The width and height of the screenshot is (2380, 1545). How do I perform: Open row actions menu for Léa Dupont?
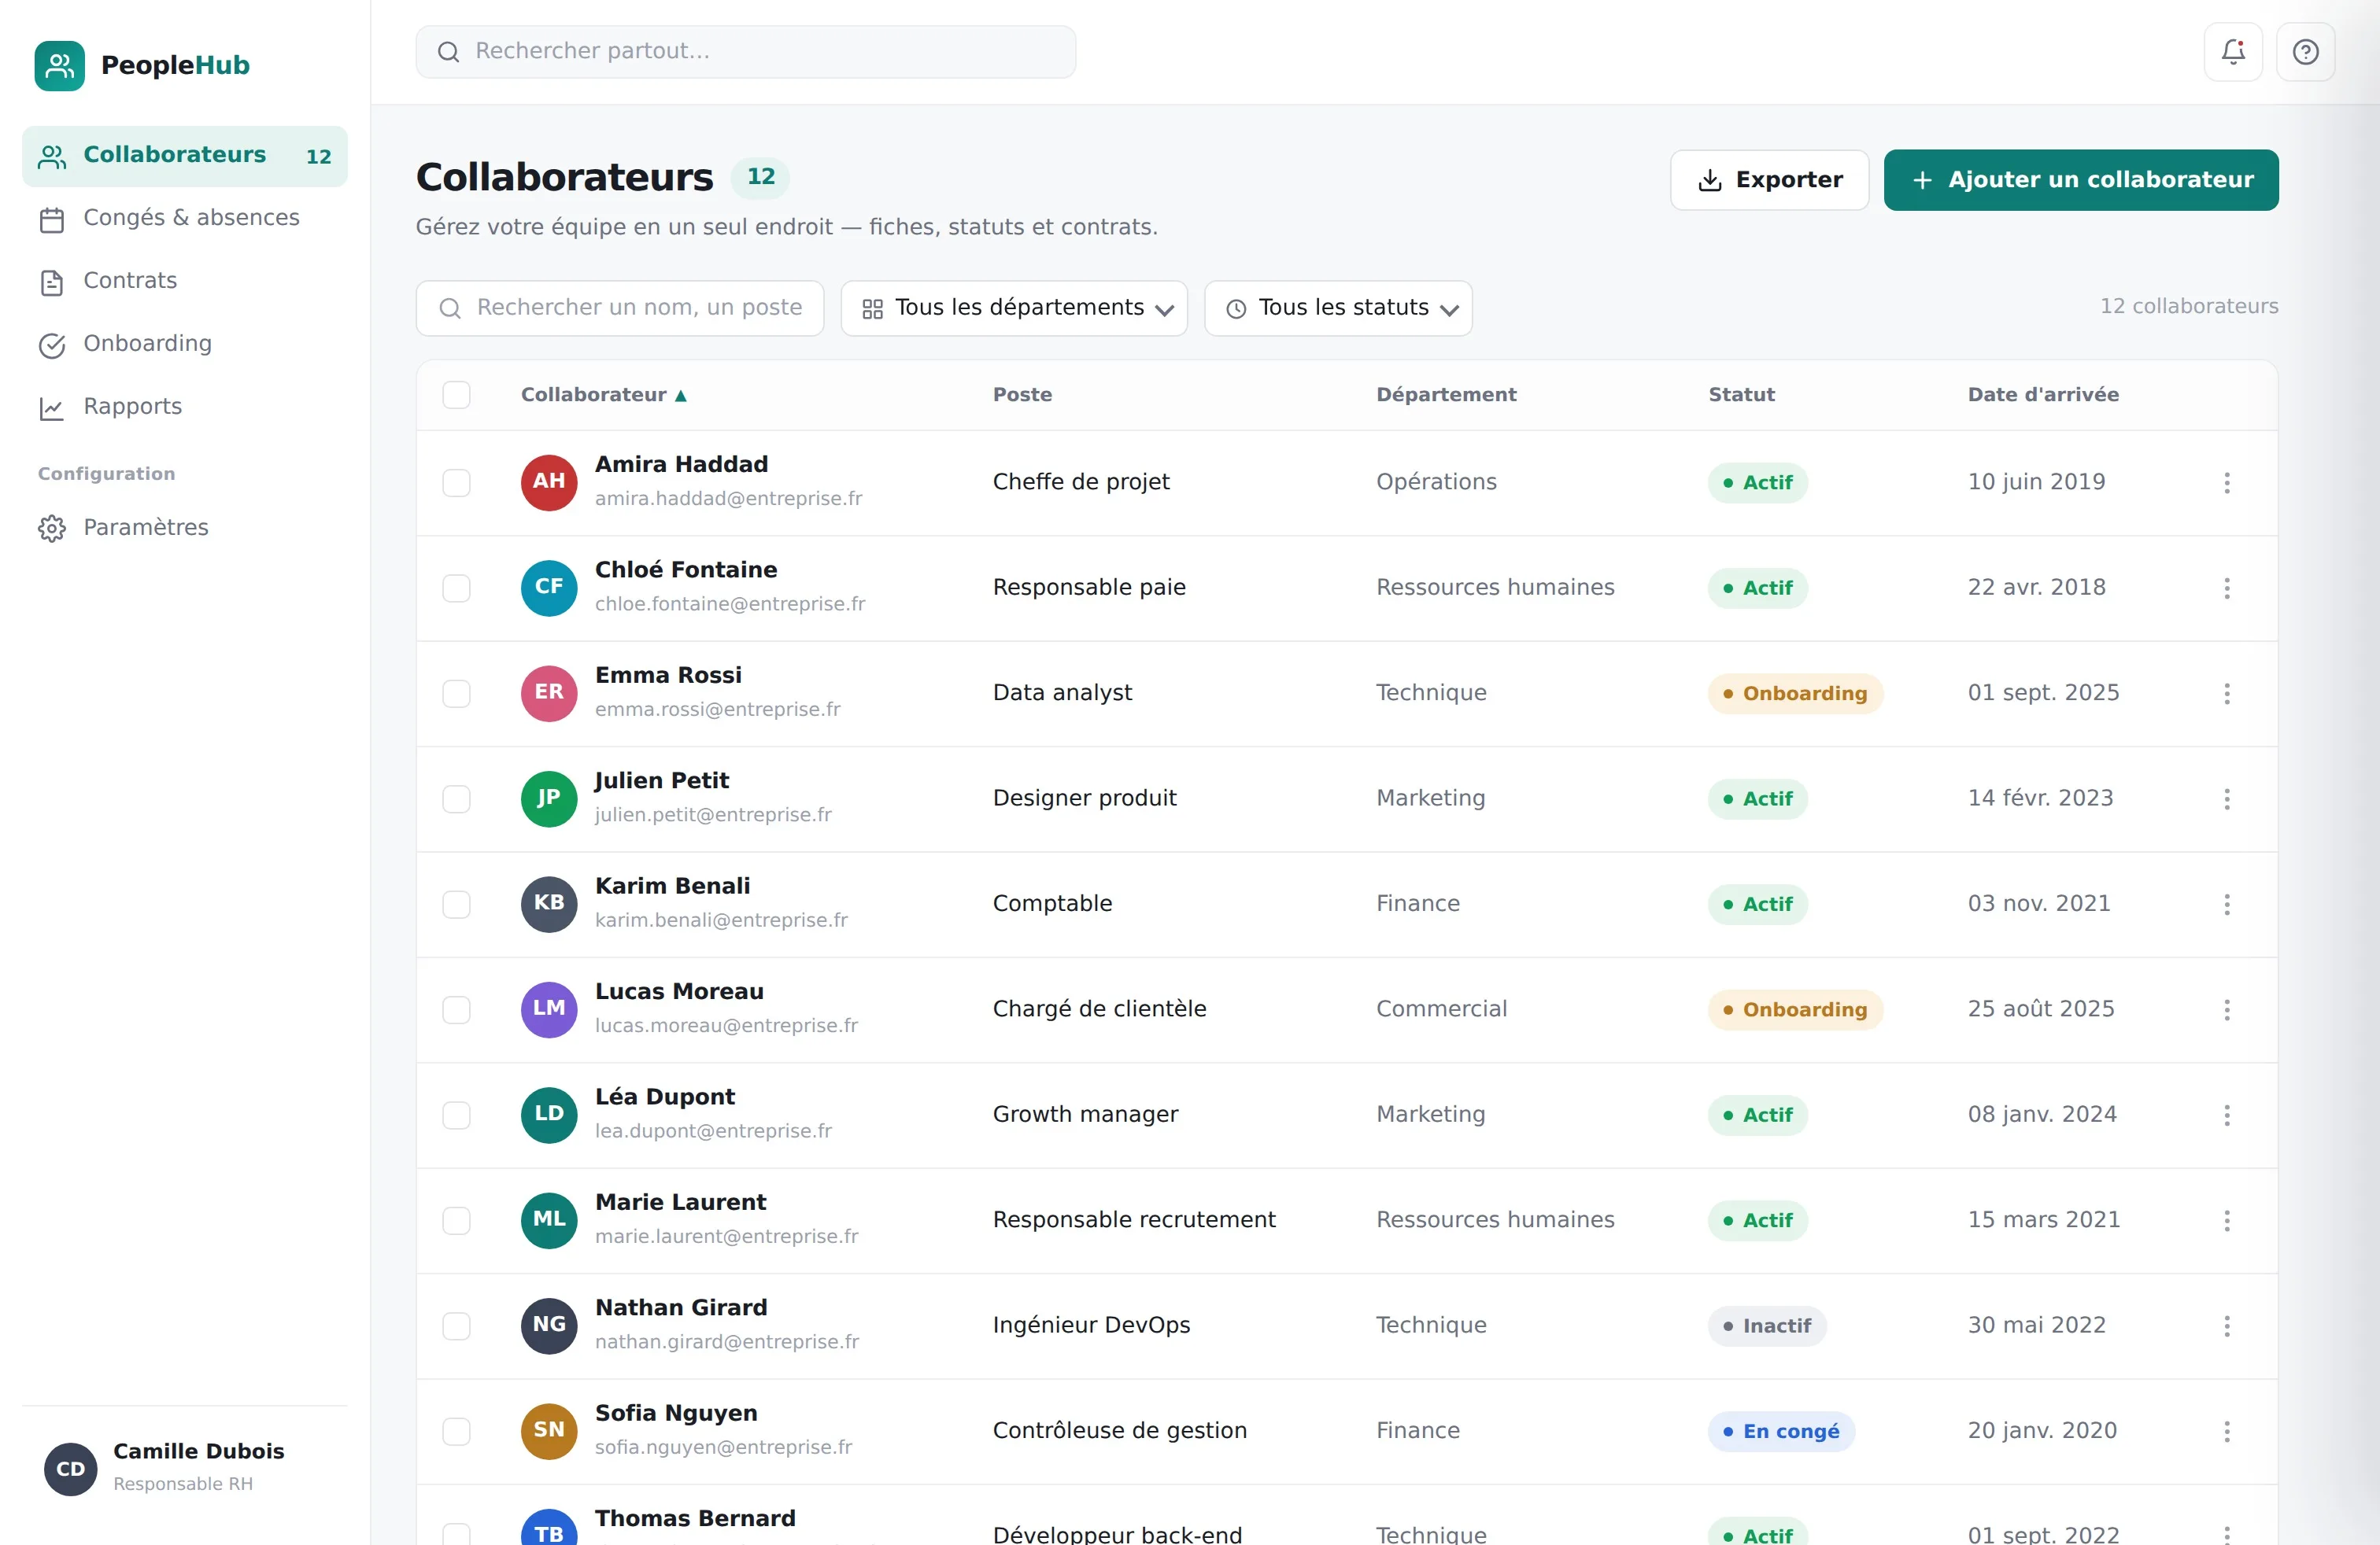point(2226,1115)
